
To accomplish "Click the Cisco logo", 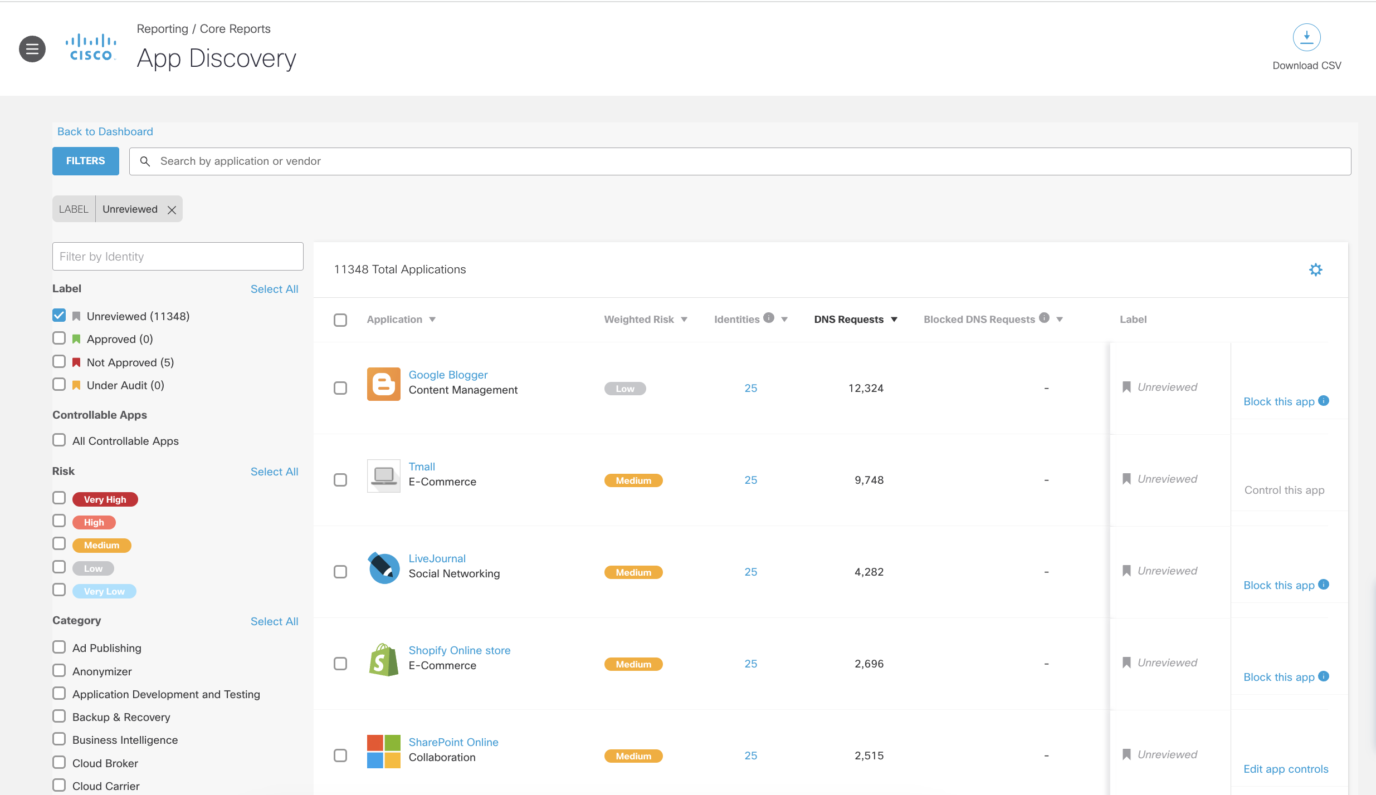I will (91, 48).
